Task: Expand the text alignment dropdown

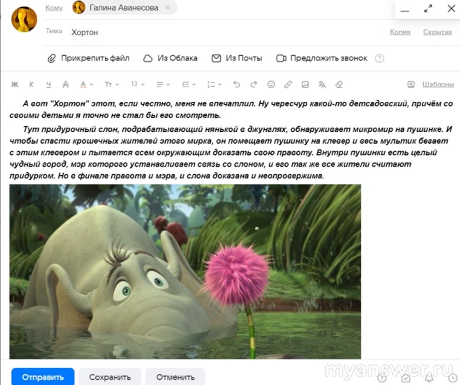Action: pyautogui.click(x=163, y=84)
